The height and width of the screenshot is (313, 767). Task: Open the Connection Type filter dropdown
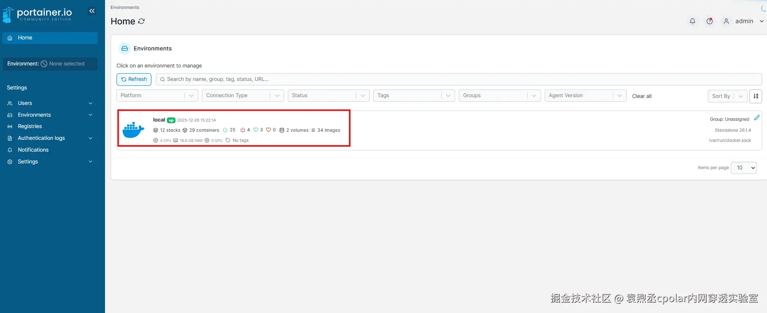pos(243,96)
